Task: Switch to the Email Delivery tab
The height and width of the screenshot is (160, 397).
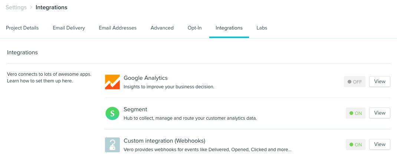Action: click(69, 28)
